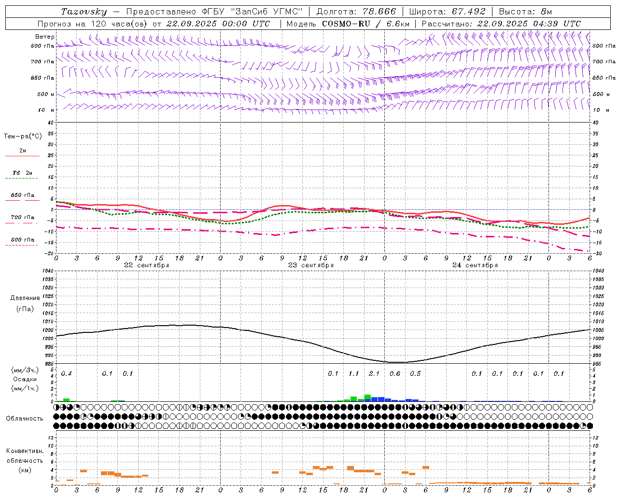Viewport: 618px width, 494px height.
Task: Click the 2м temperature legend entry
Action: [x=23, y=151]
